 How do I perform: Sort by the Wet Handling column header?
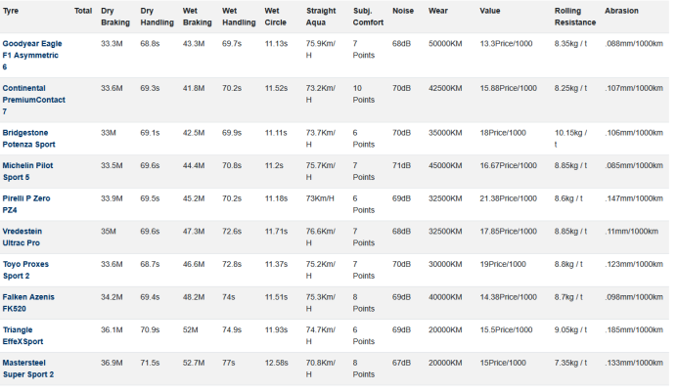pos(239,17)
